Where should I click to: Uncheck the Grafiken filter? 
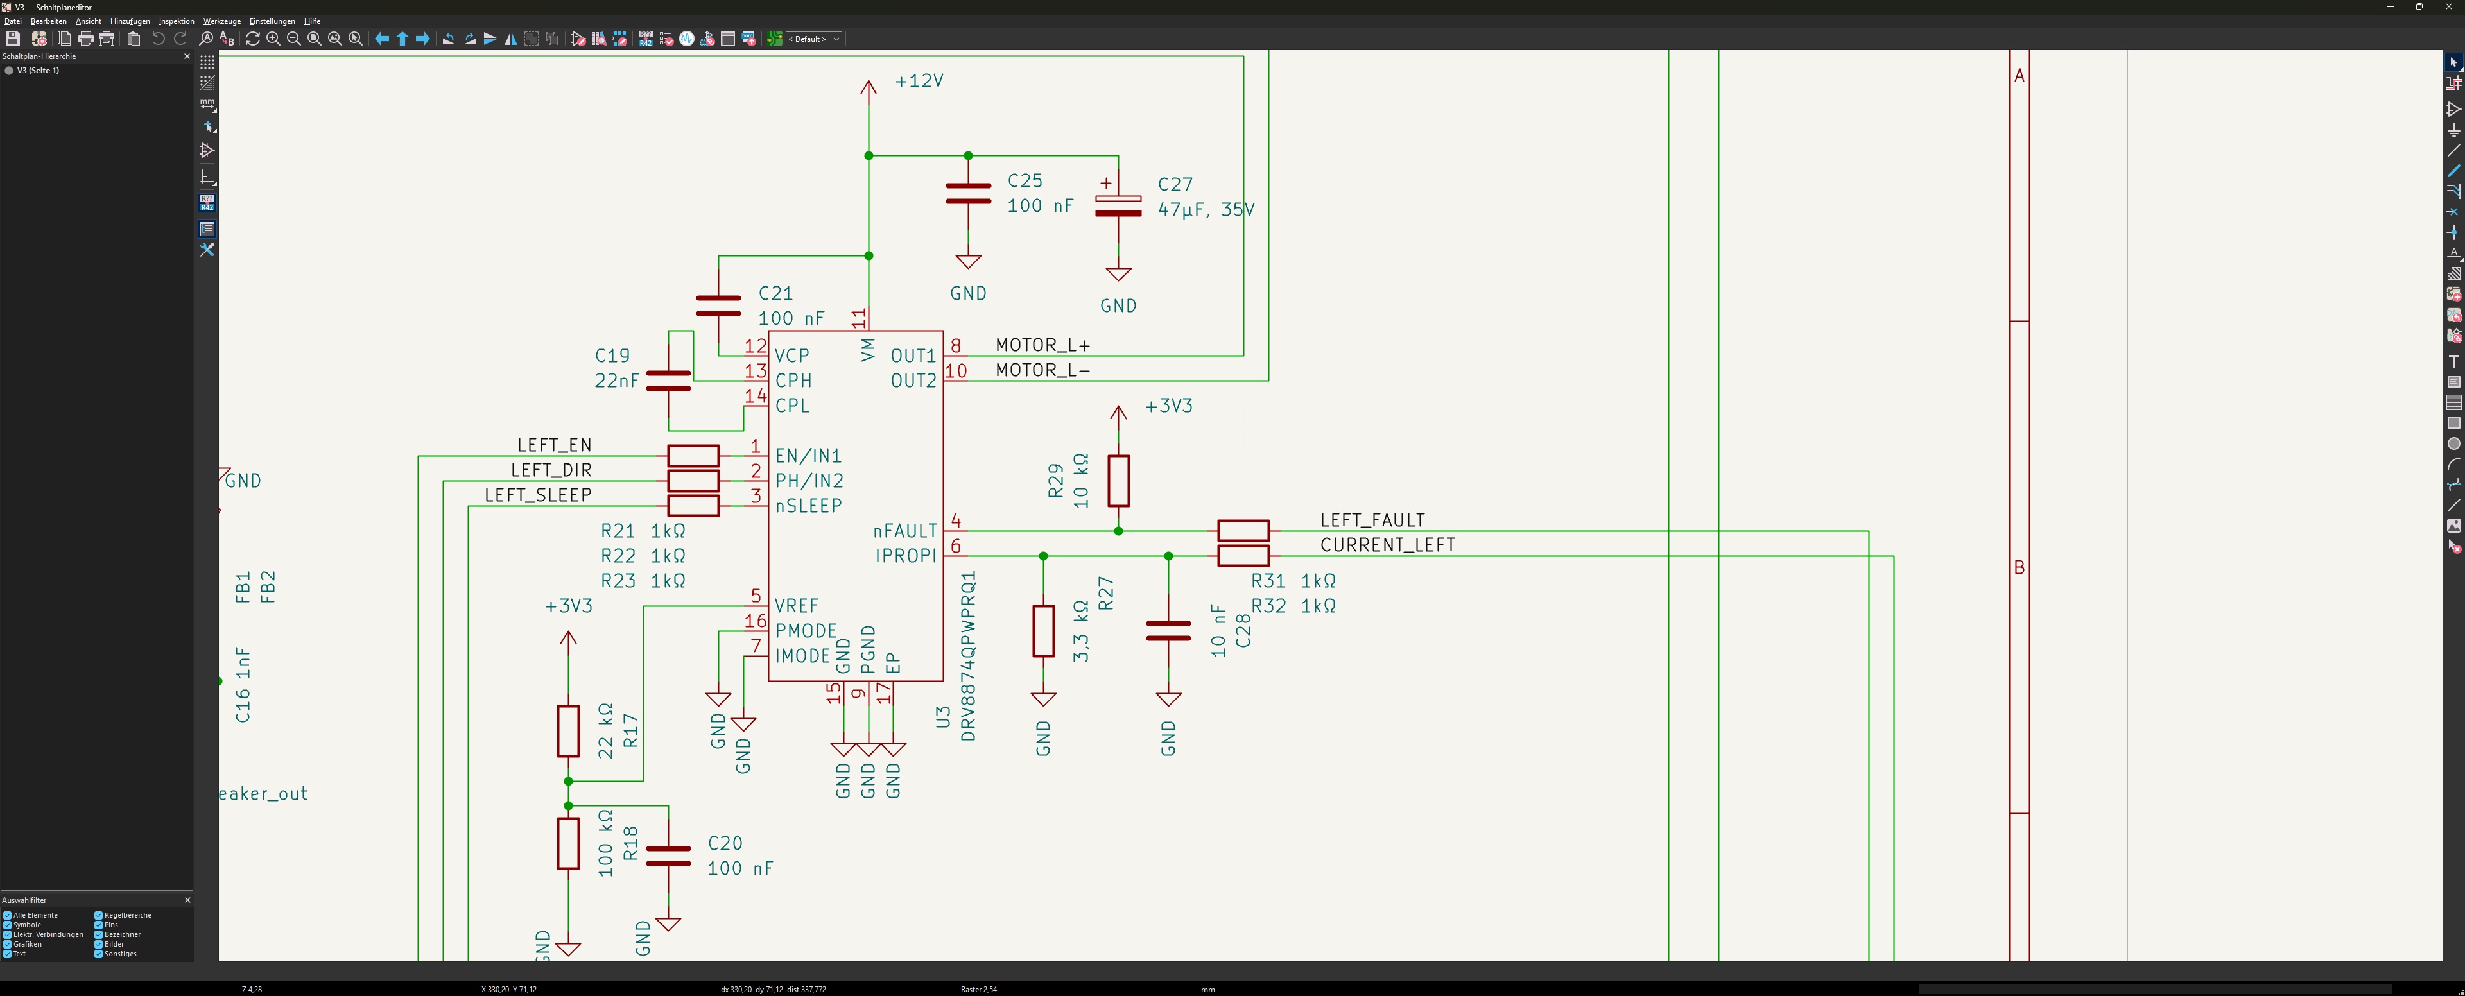[8, 944]
